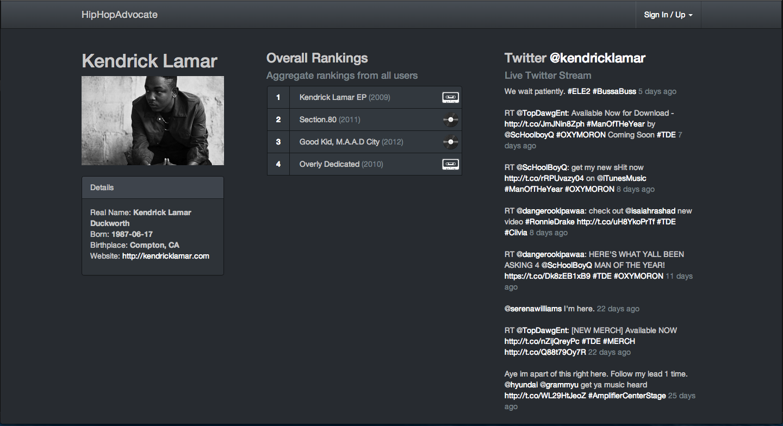Viewport: 783px width, 426px height.
Task: Click the #TDE hashtag beside Coming Soon
Action: 666,135
